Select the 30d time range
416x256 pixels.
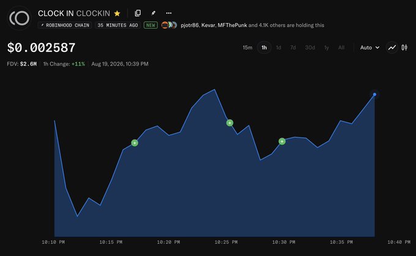click(310, 48)
